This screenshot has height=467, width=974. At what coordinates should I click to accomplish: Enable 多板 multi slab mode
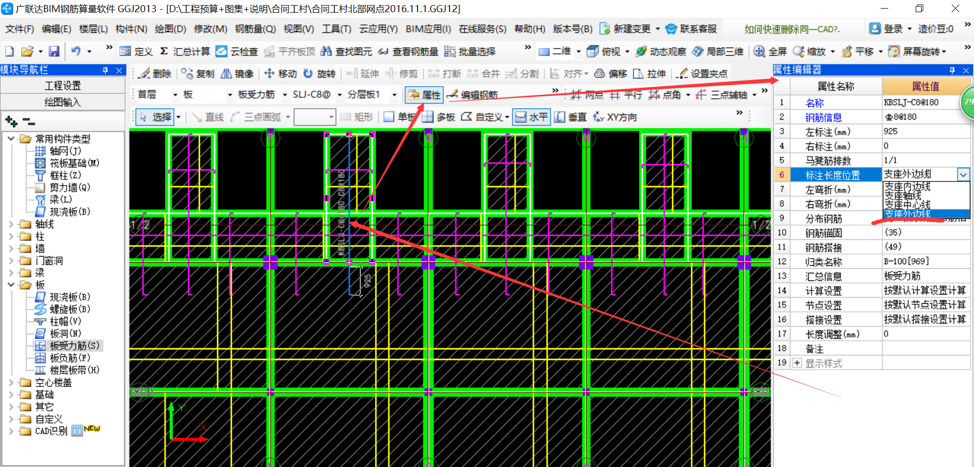point(438,117)
